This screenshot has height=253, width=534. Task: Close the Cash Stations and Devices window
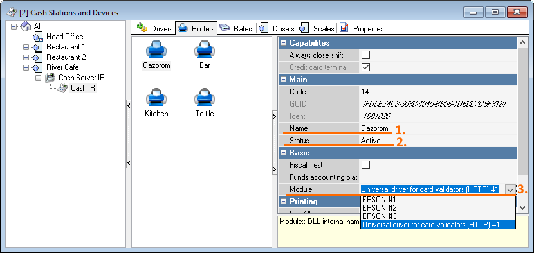point(517,13)
